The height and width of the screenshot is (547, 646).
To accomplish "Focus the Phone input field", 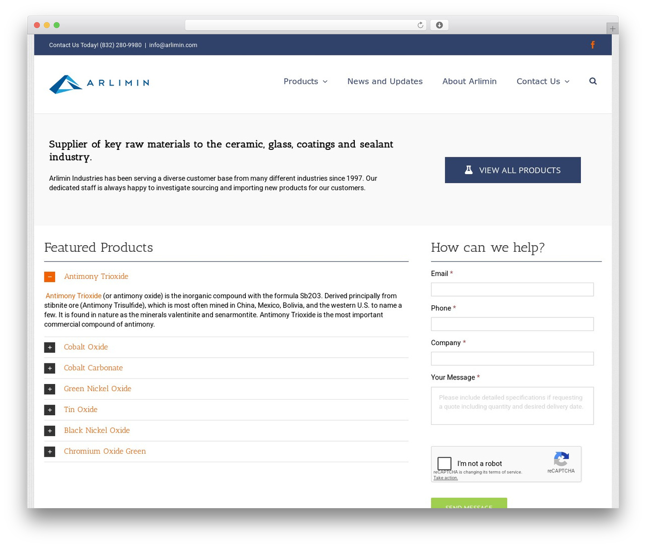I will pyautogui.click(x=512, y=324).
